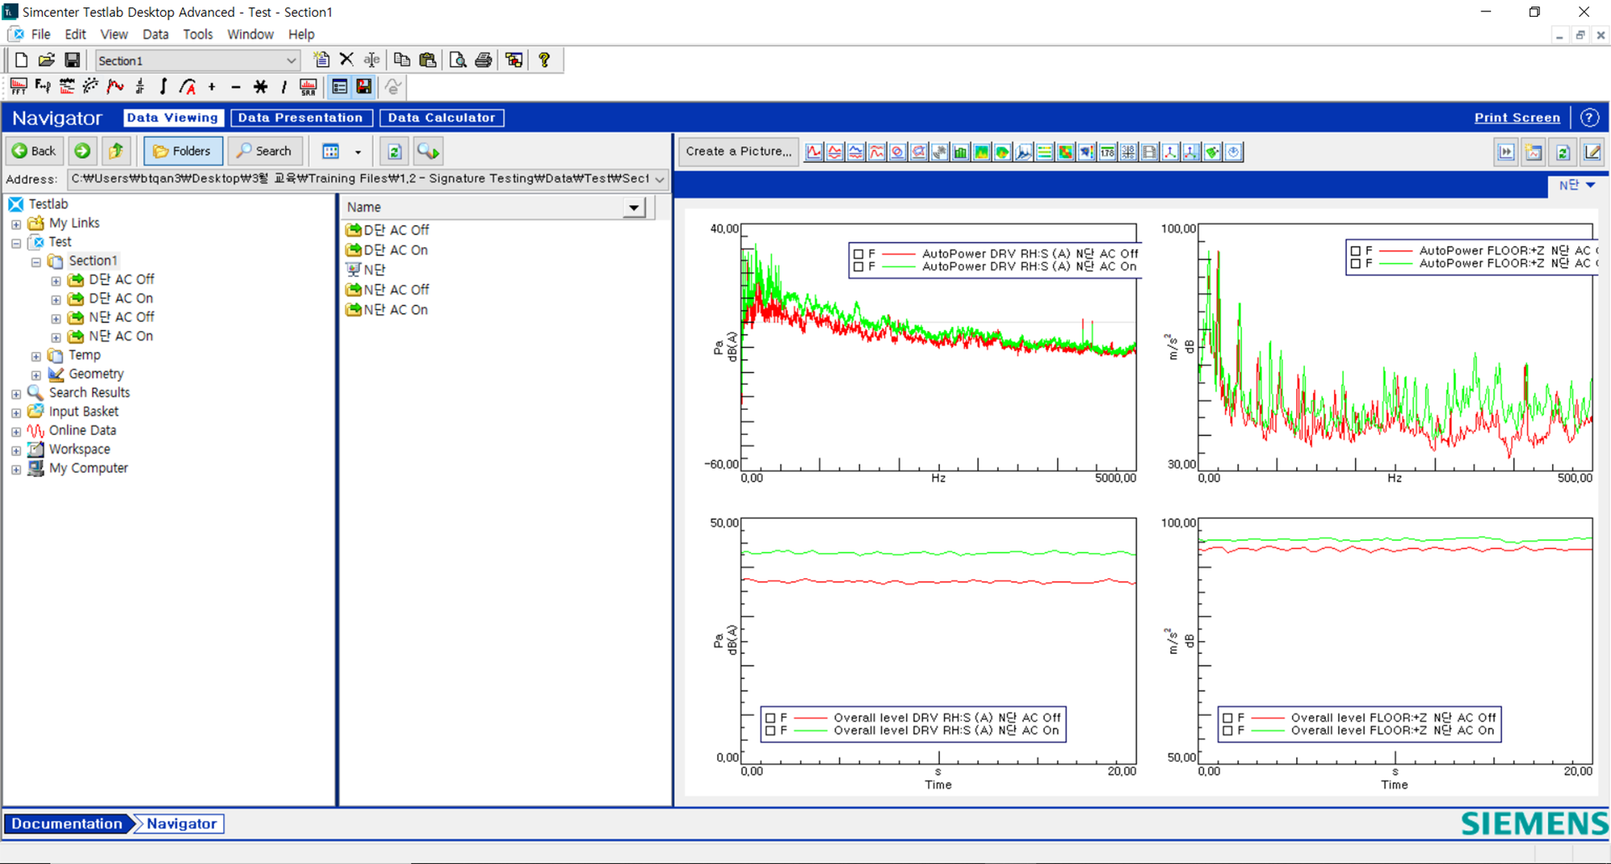Click the edit pencil icon at far right
Image resolution: width=1611 pixels, height=864 pixels.
click(1591, 151)
